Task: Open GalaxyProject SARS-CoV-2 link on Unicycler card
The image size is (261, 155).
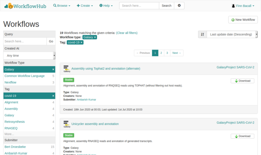Action: [x=235, y=123]
